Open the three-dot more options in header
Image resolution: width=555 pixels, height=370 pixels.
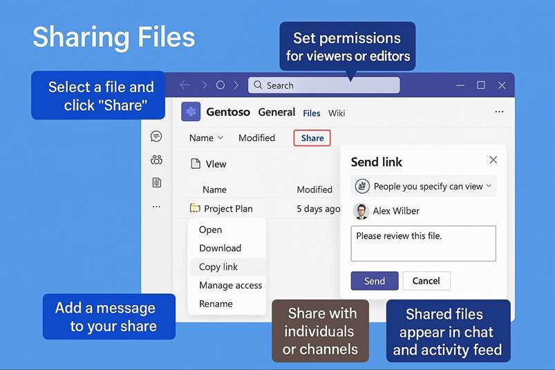pyautogui.click(x=499, y=112)
